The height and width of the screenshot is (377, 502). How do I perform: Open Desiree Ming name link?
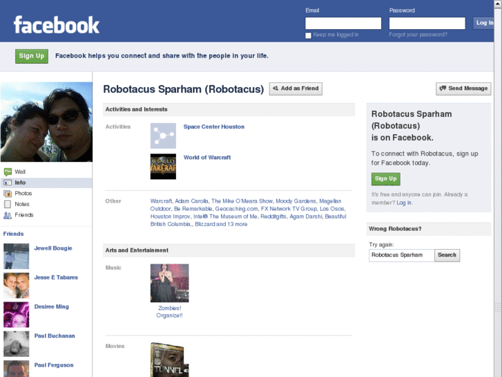tap(52, 306)
